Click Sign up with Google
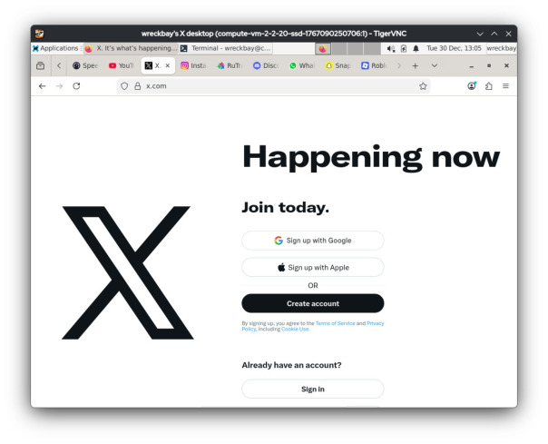This screenshot has width=548, height=444. [x=313, y=241]
